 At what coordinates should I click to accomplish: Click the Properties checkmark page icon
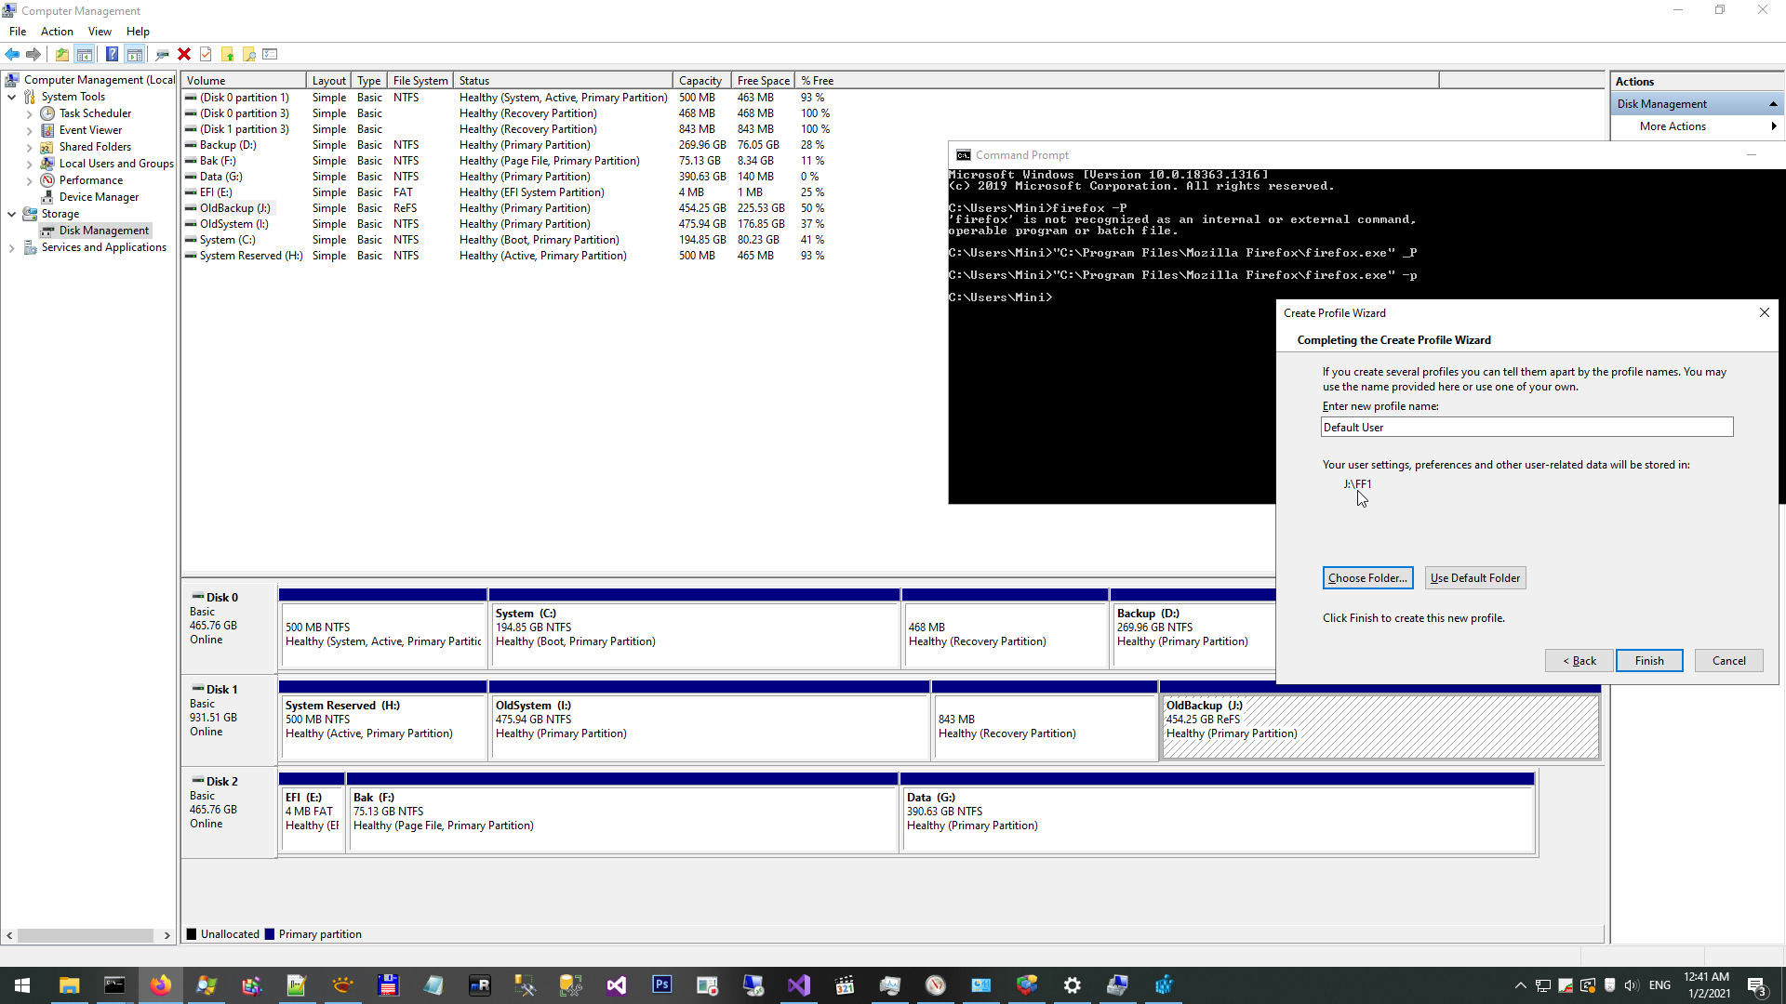tap(206, 54)
